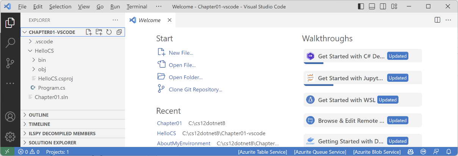Image resolution: width=458 pixels, height=156 pixels.
Task: Click the C# Dev Kit status icon
Action: click(x=424, y=152)
